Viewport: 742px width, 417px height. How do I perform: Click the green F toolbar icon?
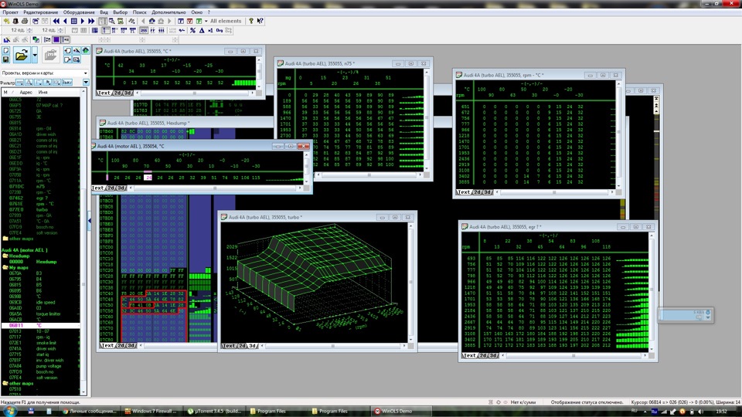click(x=199, y=21)
